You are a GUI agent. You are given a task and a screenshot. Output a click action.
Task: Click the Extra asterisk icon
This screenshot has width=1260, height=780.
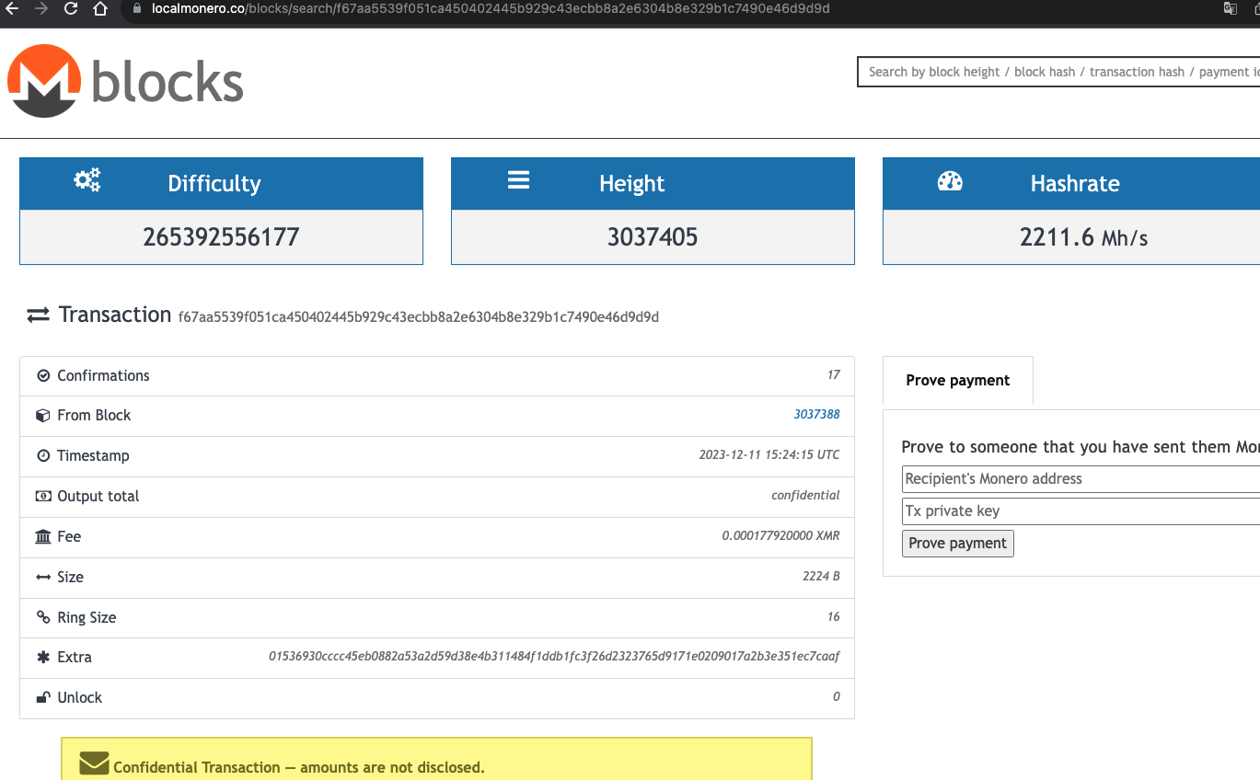click(43, 658)
